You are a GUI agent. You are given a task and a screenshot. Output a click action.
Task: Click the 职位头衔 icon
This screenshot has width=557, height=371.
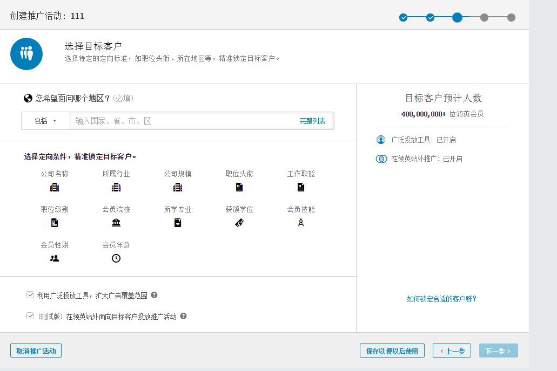tap(239, 187)
